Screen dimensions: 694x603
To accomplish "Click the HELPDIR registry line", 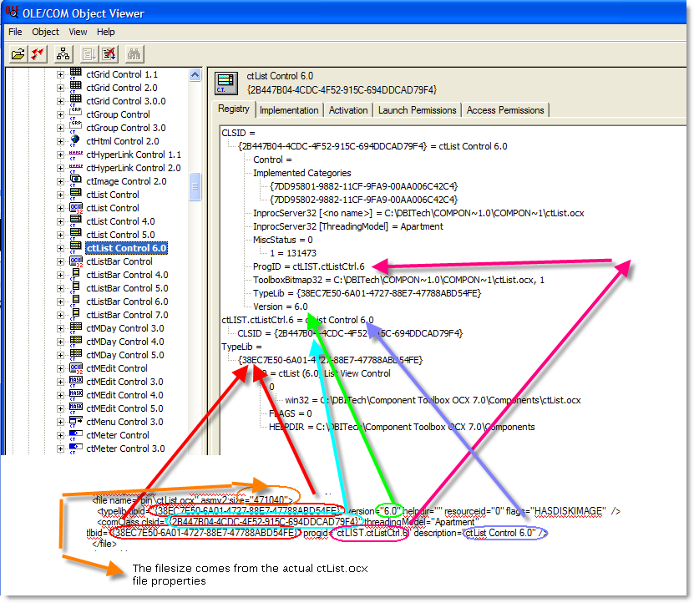I will [402, 427].
